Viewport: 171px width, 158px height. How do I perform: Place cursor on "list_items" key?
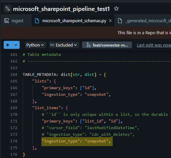click(x=47, y=108)
